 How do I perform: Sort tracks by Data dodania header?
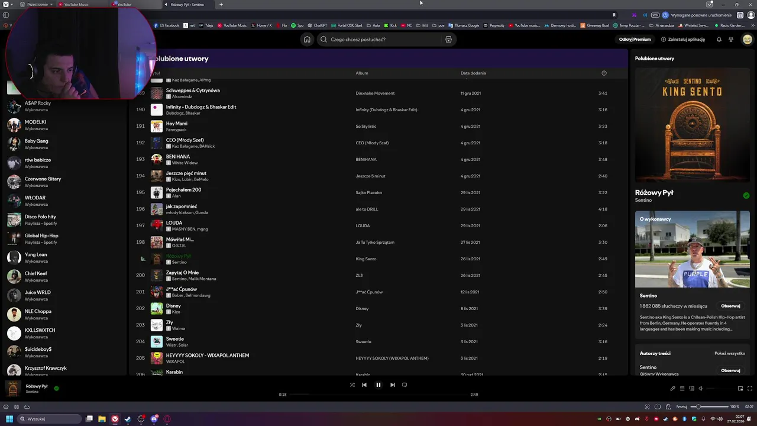coord(473,73)
